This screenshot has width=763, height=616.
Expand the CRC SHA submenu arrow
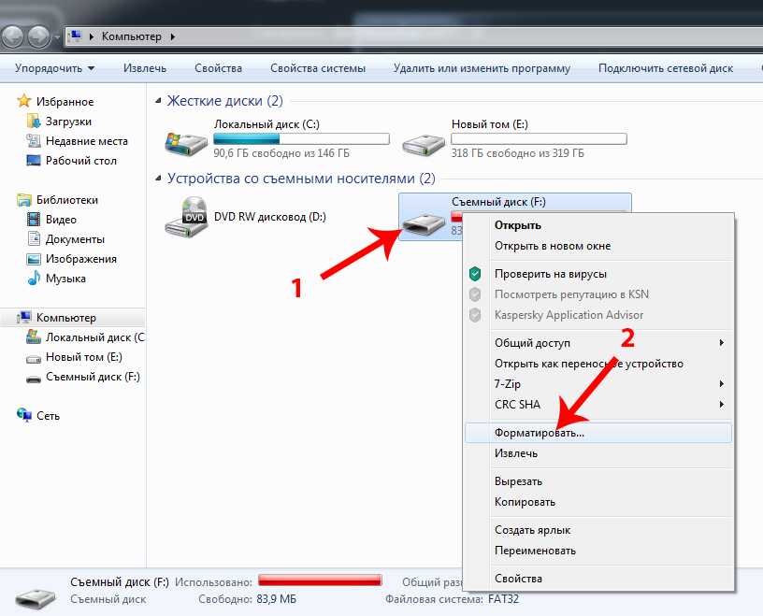click(x=722, y=405)
